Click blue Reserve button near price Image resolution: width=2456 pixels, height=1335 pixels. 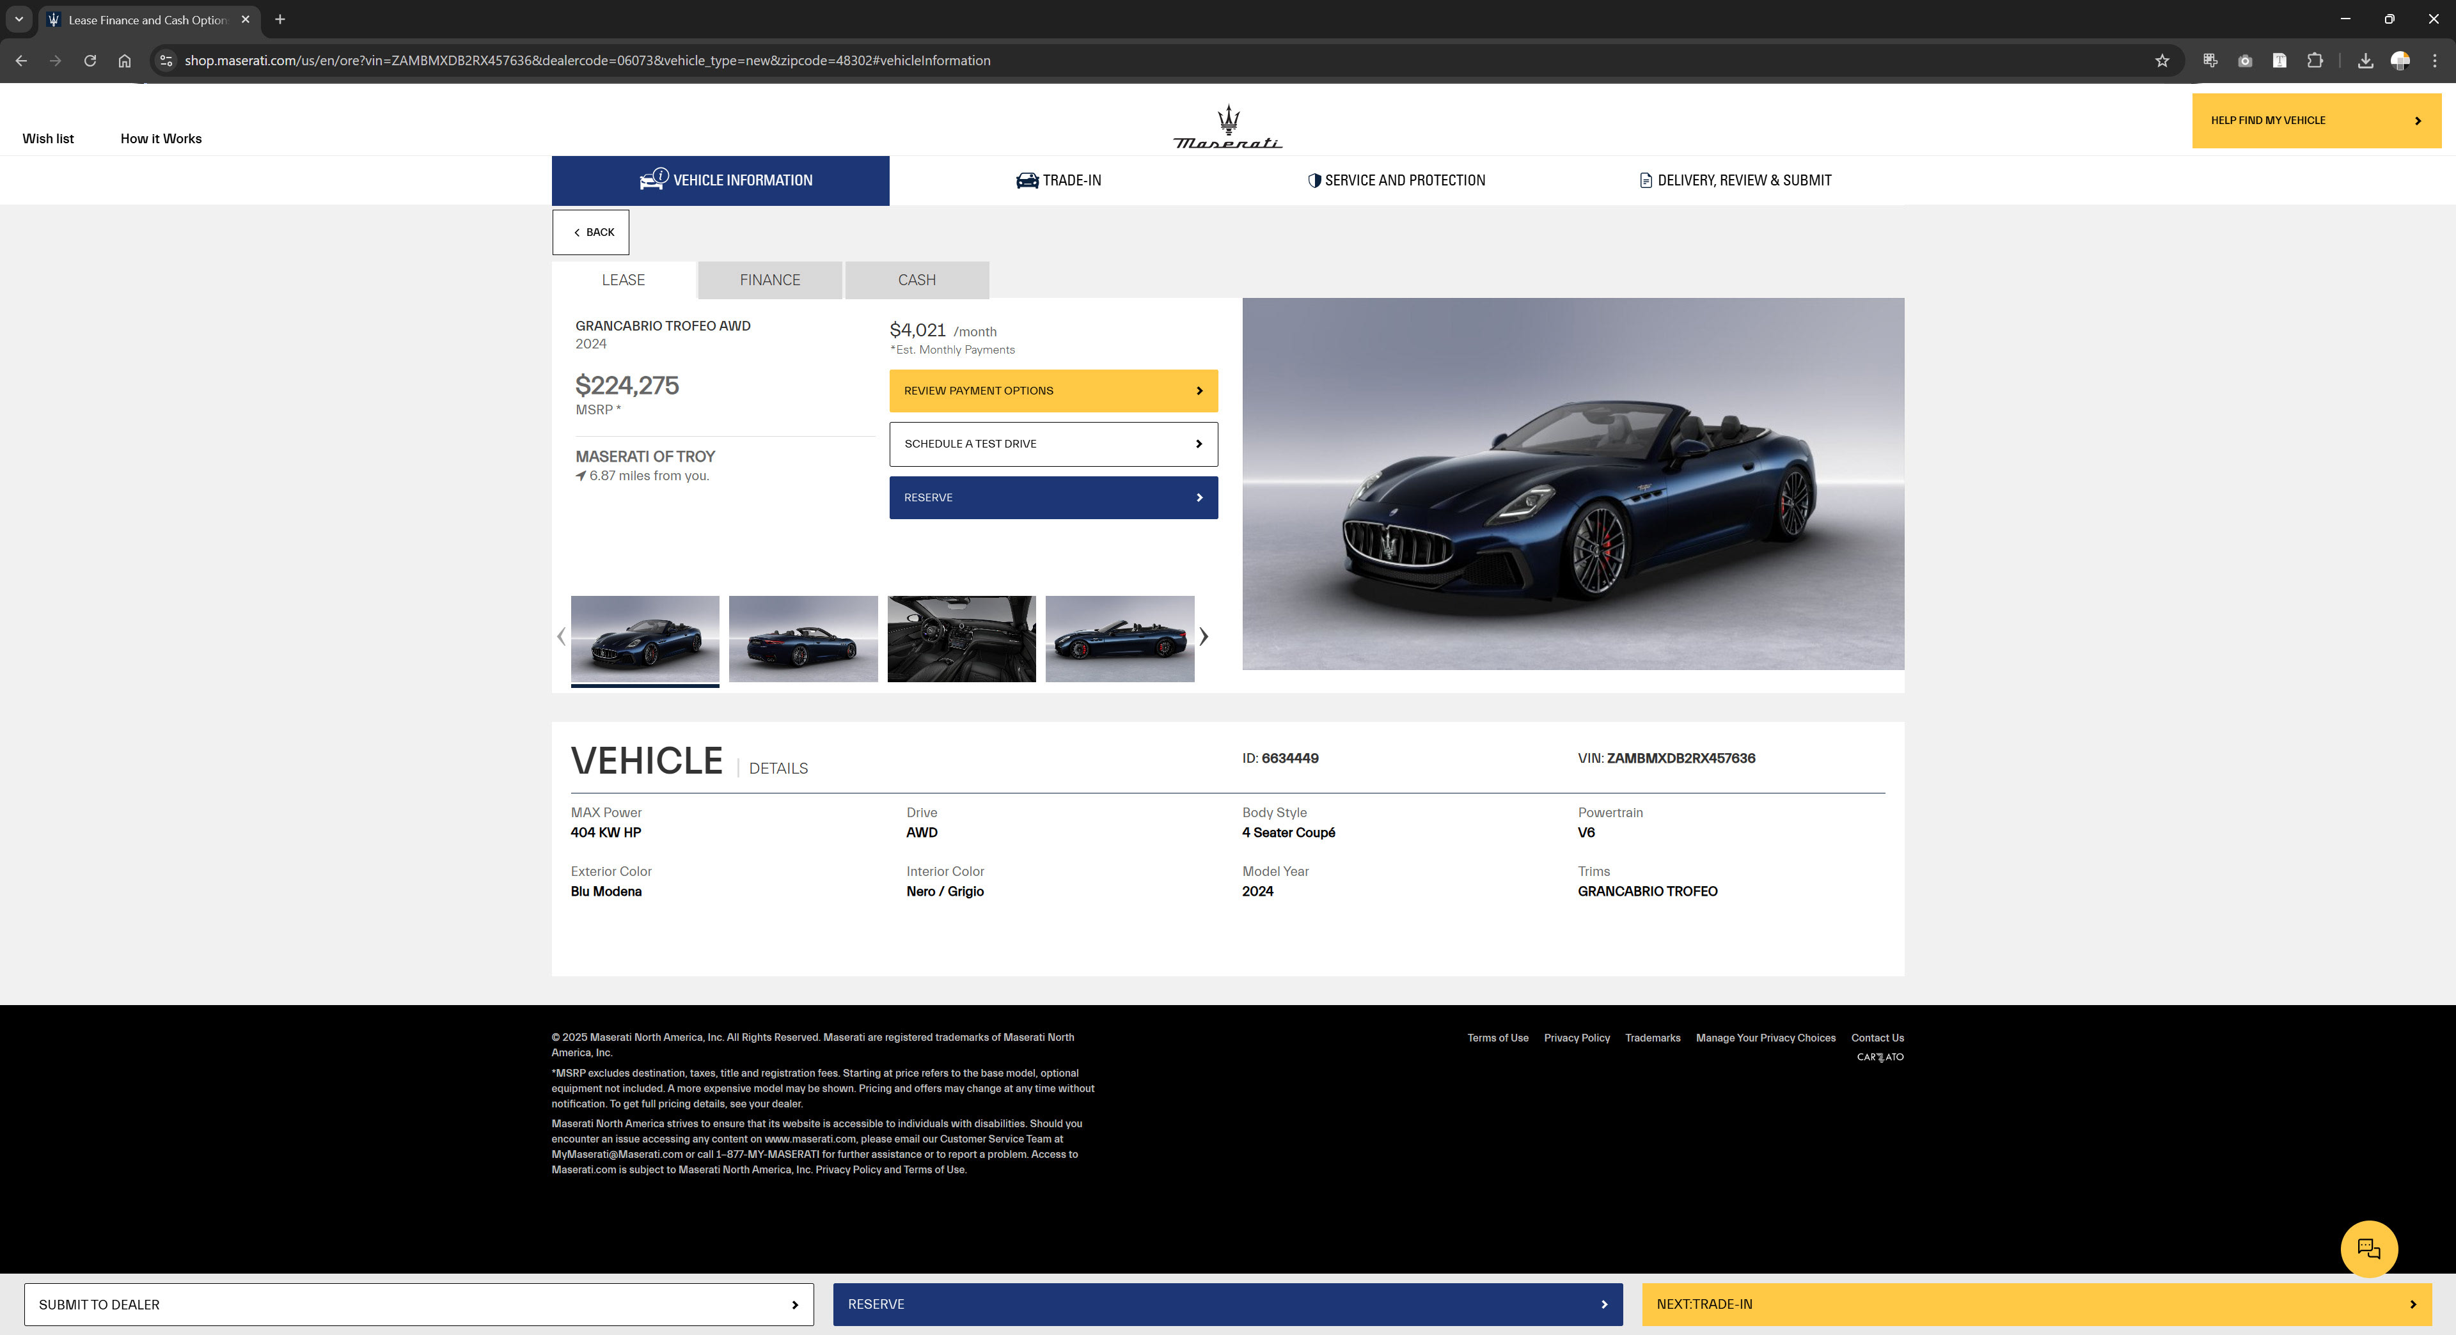click(1053, 497)
